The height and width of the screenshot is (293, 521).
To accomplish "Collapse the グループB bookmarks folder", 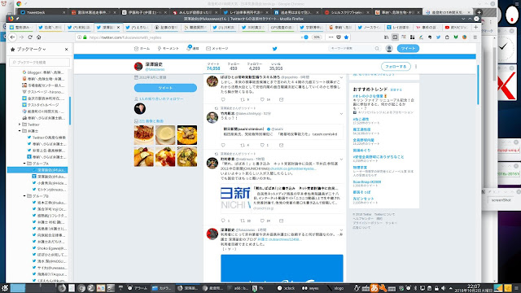I will tap(24, 196).
